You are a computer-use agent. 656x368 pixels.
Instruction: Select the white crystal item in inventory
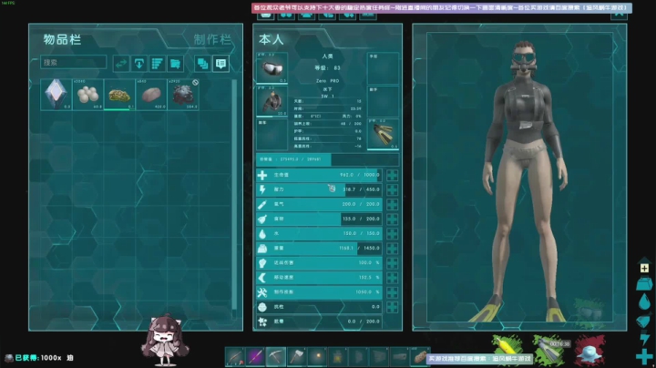point(56,95)
